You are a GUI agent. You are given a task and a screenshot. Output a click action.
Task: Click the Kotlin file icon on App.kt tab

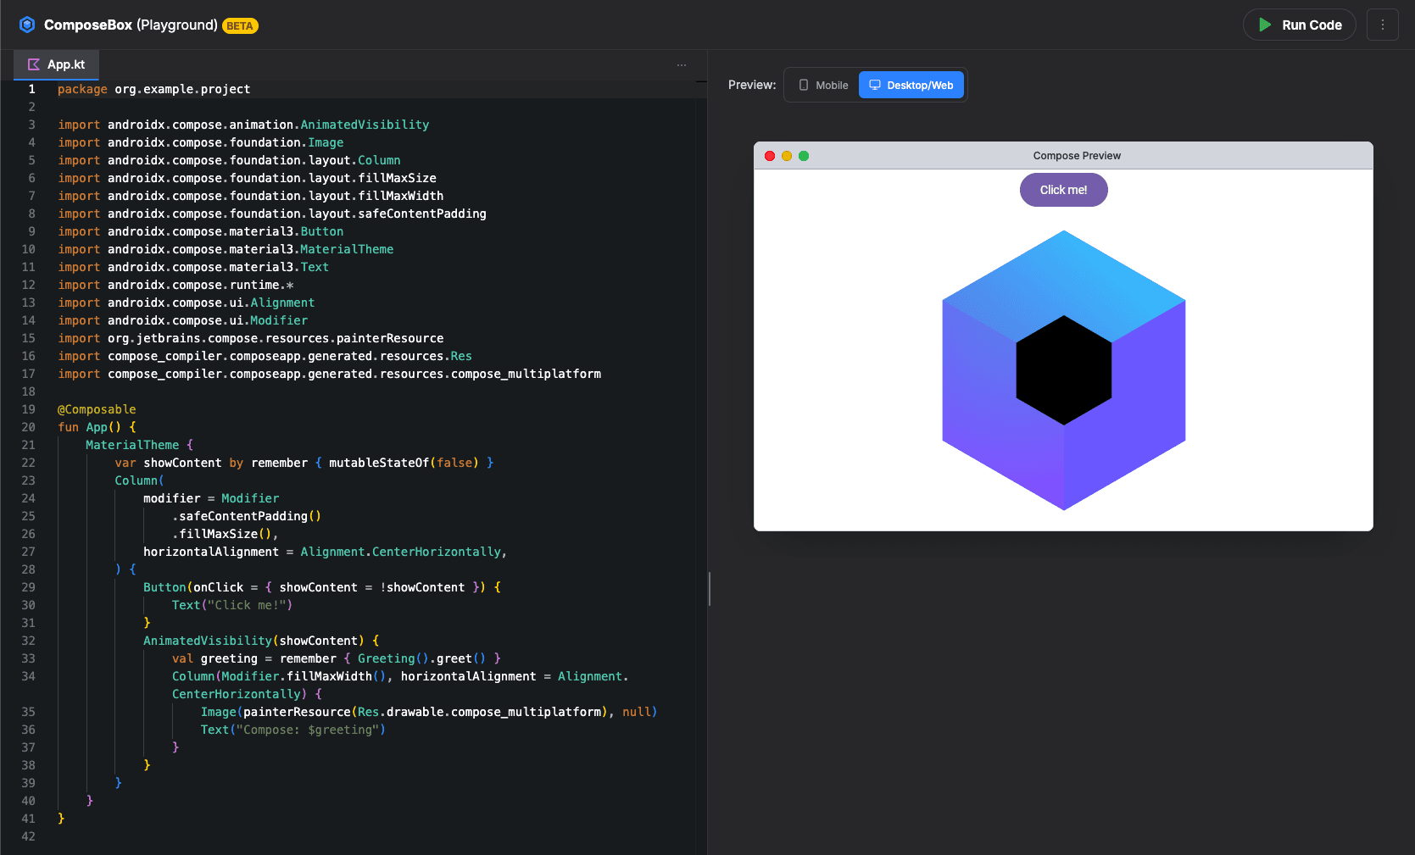(x=34, y=64)
